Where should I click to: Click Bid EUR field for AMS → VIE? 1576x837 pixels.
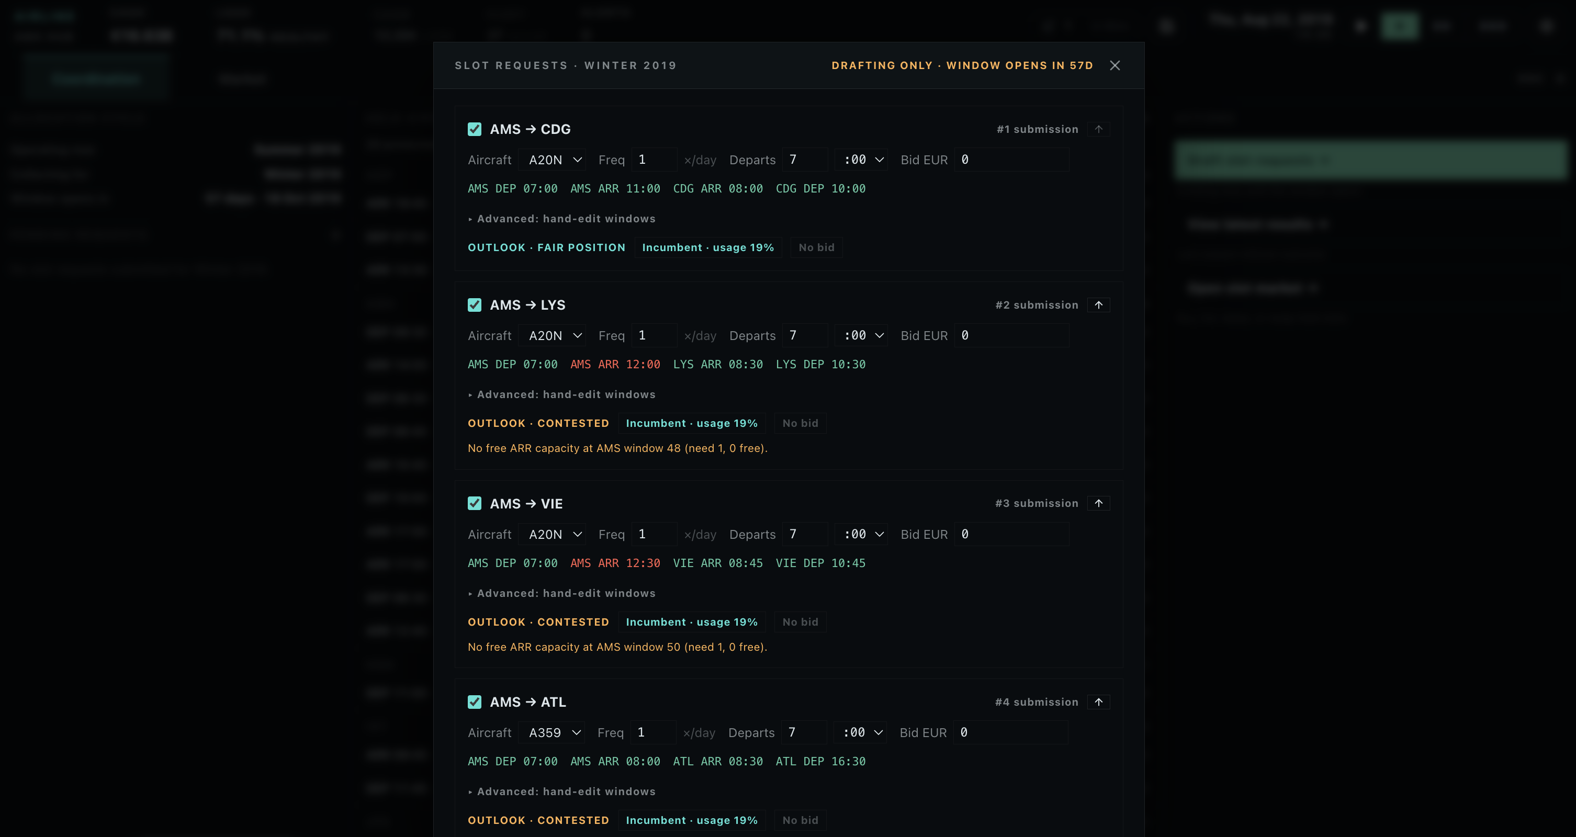1012,534
